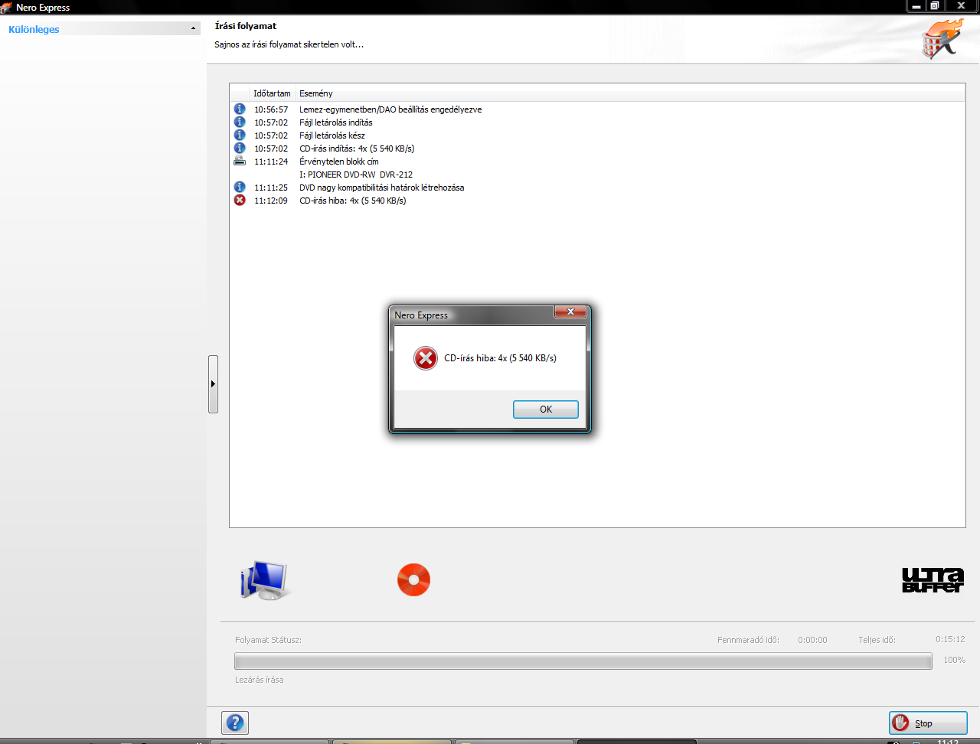This screenshot has width=980, height=744.
Task: Click the 100% progress value
Action: tap(954, 660)
